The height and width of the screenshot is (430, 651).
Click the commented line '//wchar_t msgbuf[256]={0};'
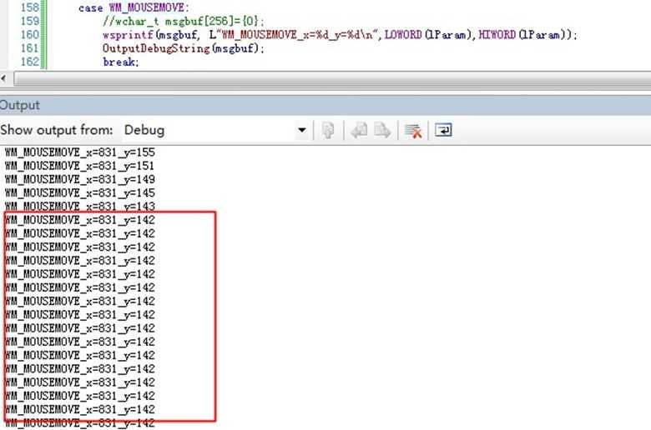click(183, 21)
